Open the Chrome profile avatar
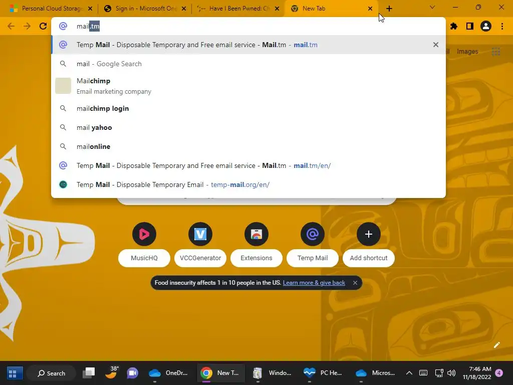Screen dimensions: 513x385 pyautogui.click(x=486, y=26)
